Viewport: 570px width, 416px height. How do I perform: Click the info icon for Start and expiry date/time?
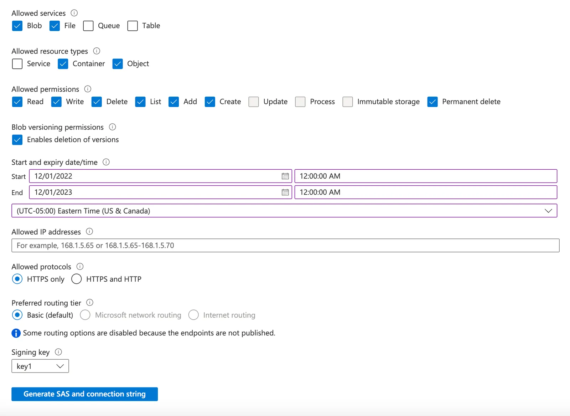[106, 162]
